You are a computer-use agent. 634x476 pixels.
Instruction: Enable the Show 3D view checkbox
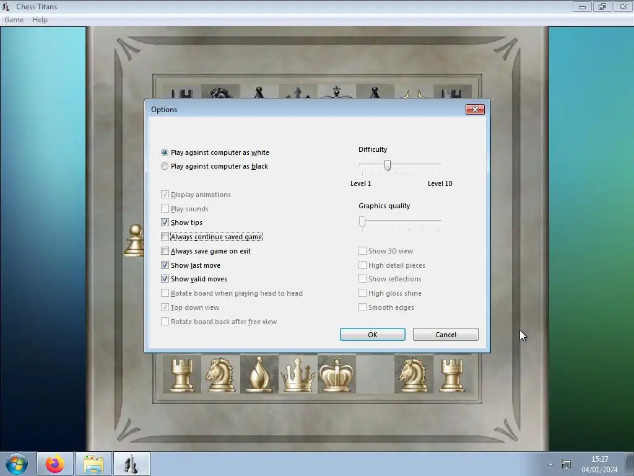(x=362, y=251)
